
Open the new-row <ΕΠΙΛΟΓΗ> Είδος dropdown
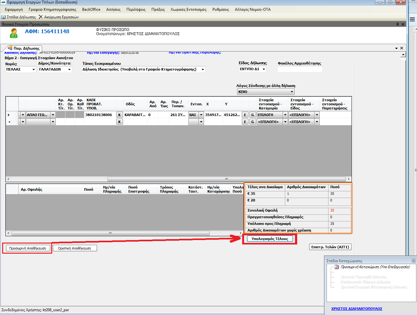[317, 122]
